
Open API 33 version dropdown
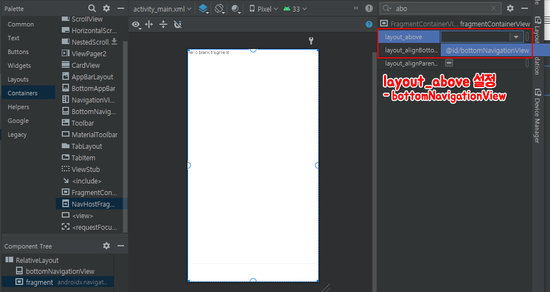[295, 9]
